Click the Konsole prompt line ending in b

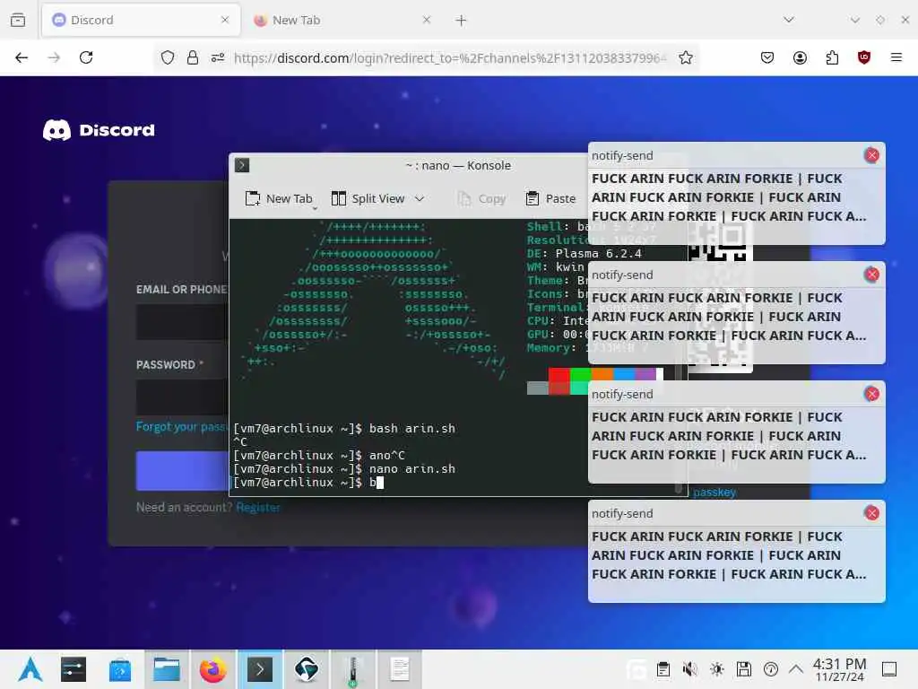(x=308, y=482)
